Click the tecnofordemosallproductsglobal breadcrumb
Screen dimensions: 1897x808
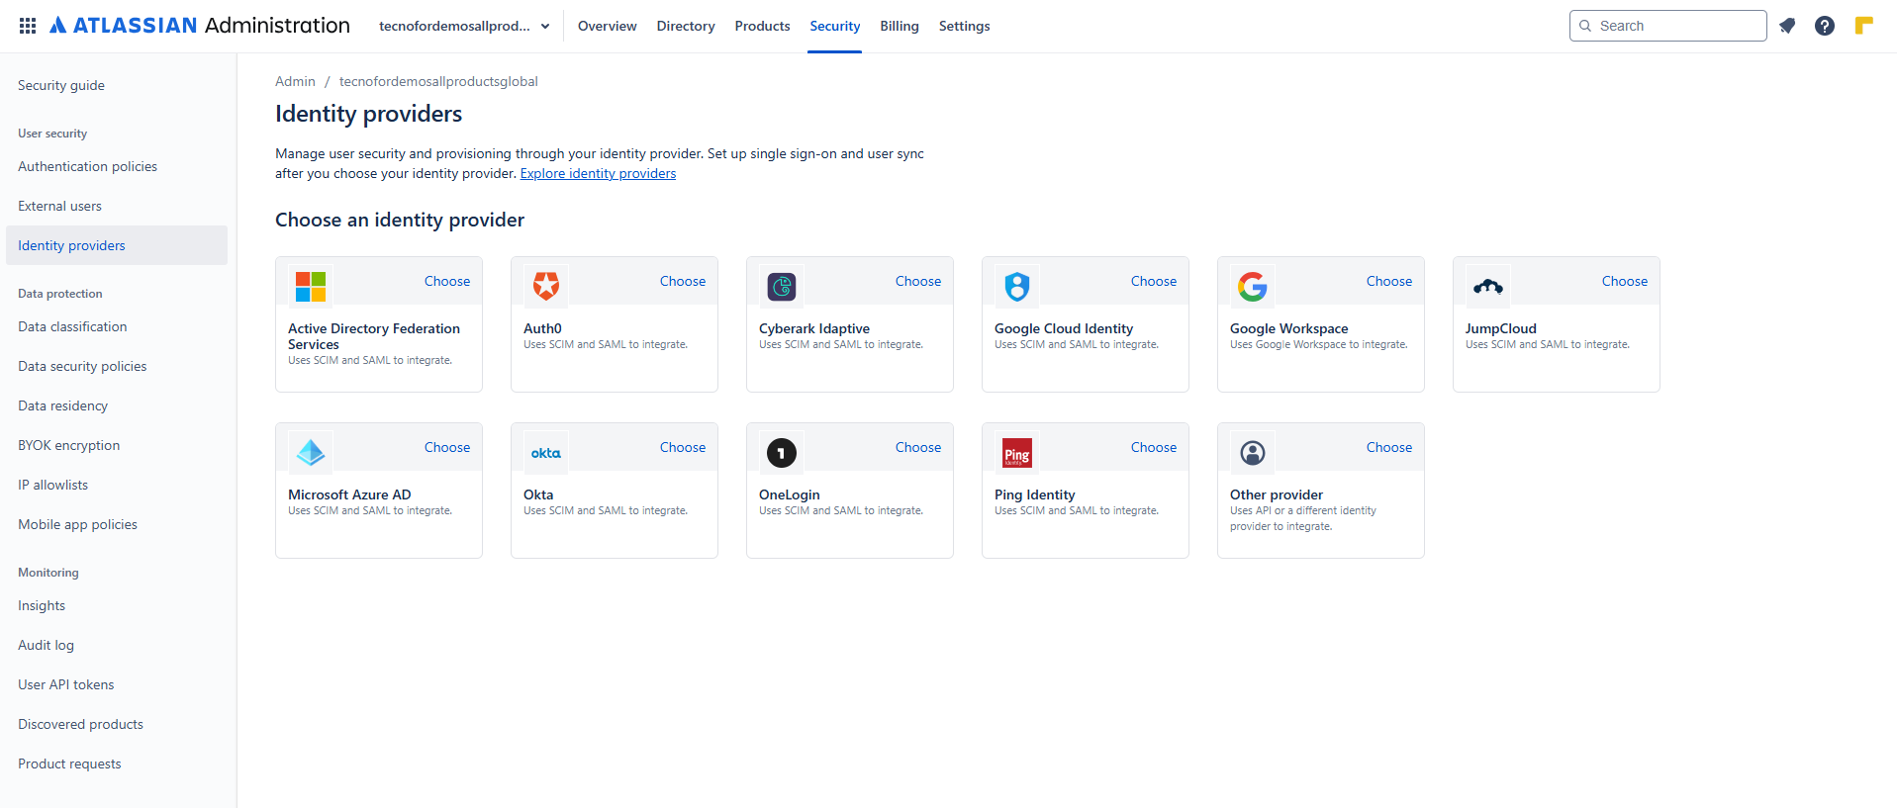[438, 81]
